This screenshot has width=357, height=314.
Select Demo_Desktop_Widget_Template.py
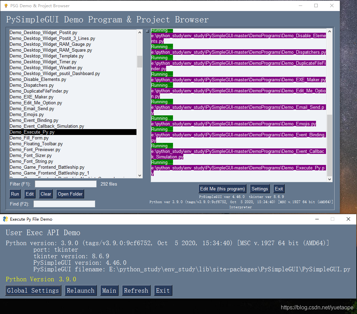(73, 56)
